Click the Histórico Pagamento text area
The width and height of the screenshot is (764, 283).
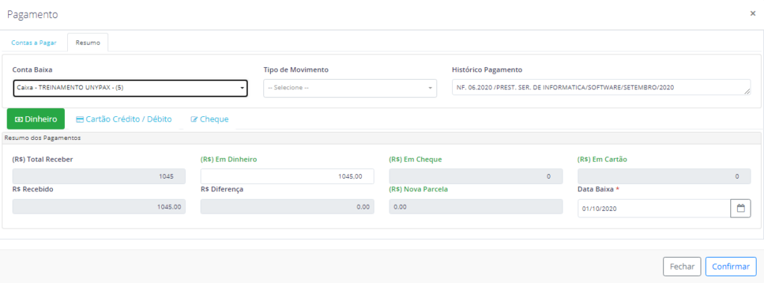[601, 87]
